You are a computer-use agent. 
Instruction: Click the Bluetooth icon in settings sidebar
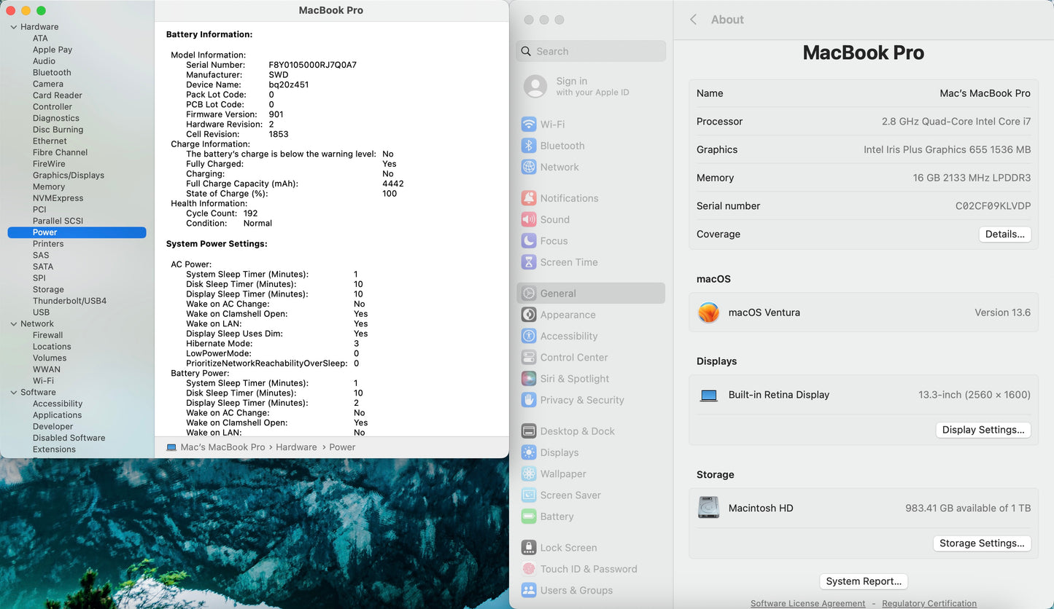(529, 146)
